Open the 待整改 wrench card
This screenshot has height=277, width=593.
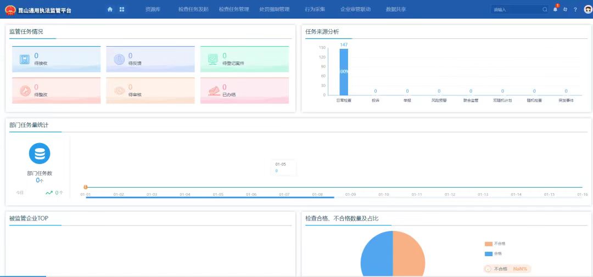pyautogui.click(x=57, y=91)
